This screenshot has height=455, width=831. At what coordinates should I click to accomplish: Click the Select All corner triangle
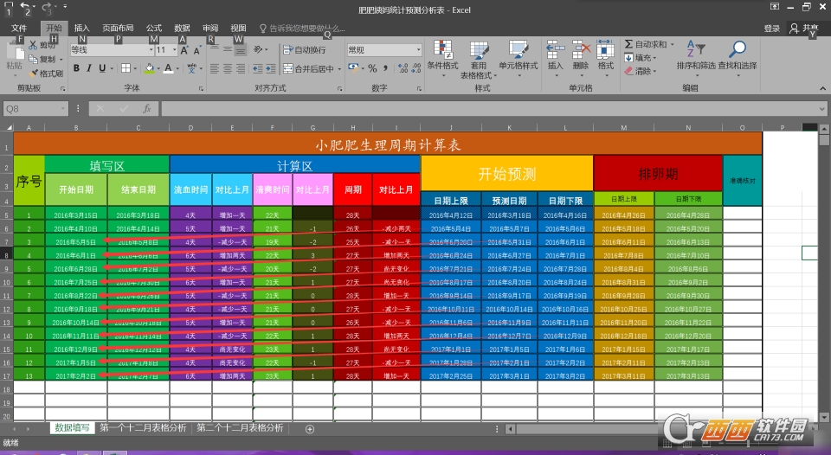click(8, 127)
